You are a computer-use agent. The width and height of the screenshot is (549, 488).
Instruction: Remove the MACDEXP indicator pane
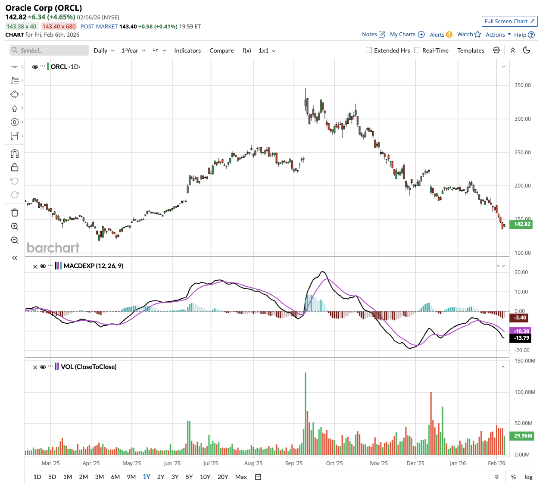pyautogui.click(x=35, y=266)
